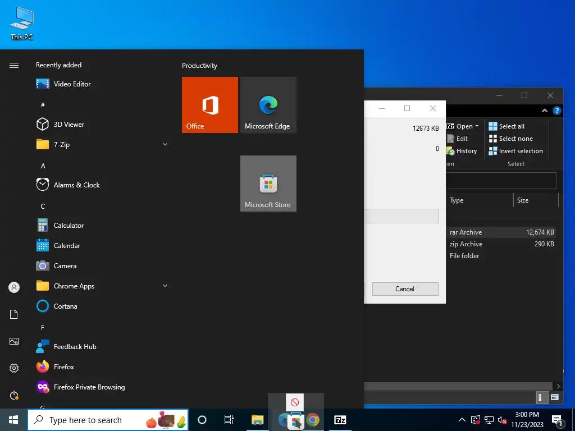This screenshot has height=431, width=575.
Task: Cancel the 7-Zip extraction dialog
Action: [405, 289]
